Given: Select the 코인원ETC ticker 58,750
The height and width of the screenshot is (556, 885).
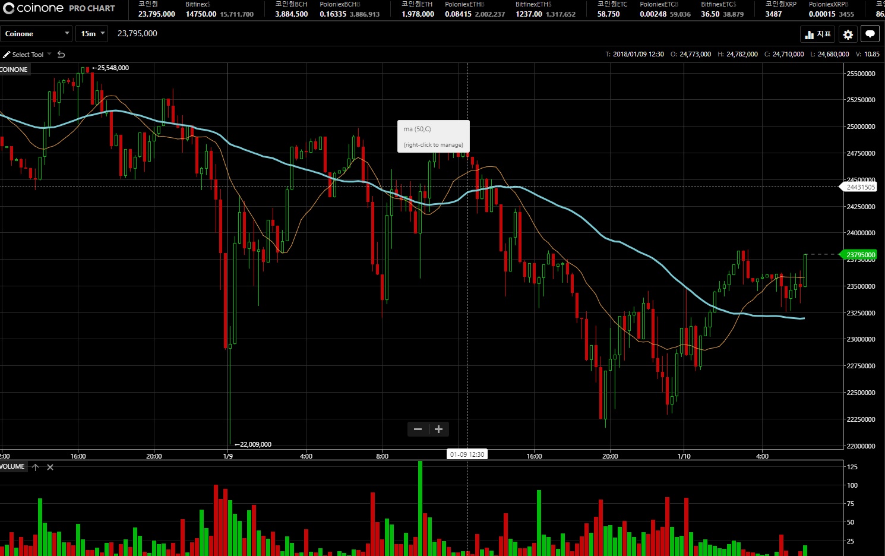Looking at the screenshot, I should pyautogui.click(x=612, y=10).
